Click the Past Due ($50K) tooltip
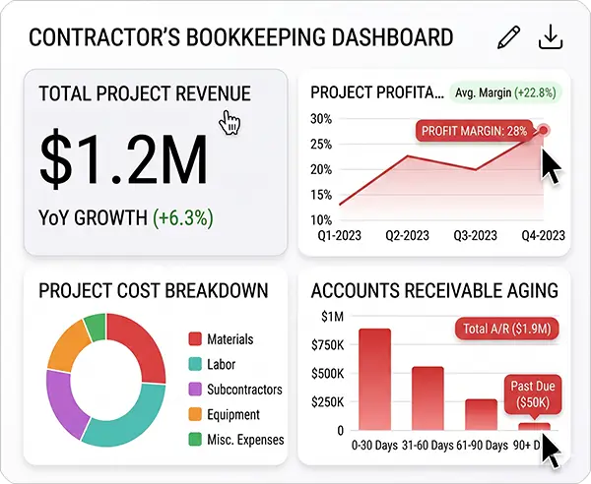 pyautogui.click(x=533, y=394)
